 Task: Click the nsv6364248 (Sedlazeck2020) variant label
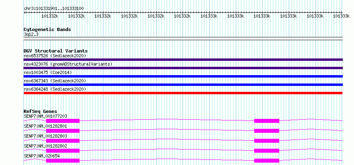click(55, 89)
